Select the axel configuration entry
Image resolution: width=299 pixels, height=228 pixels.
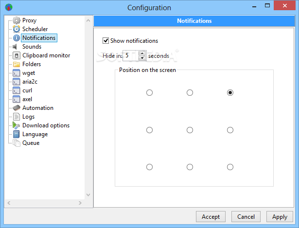27,99
